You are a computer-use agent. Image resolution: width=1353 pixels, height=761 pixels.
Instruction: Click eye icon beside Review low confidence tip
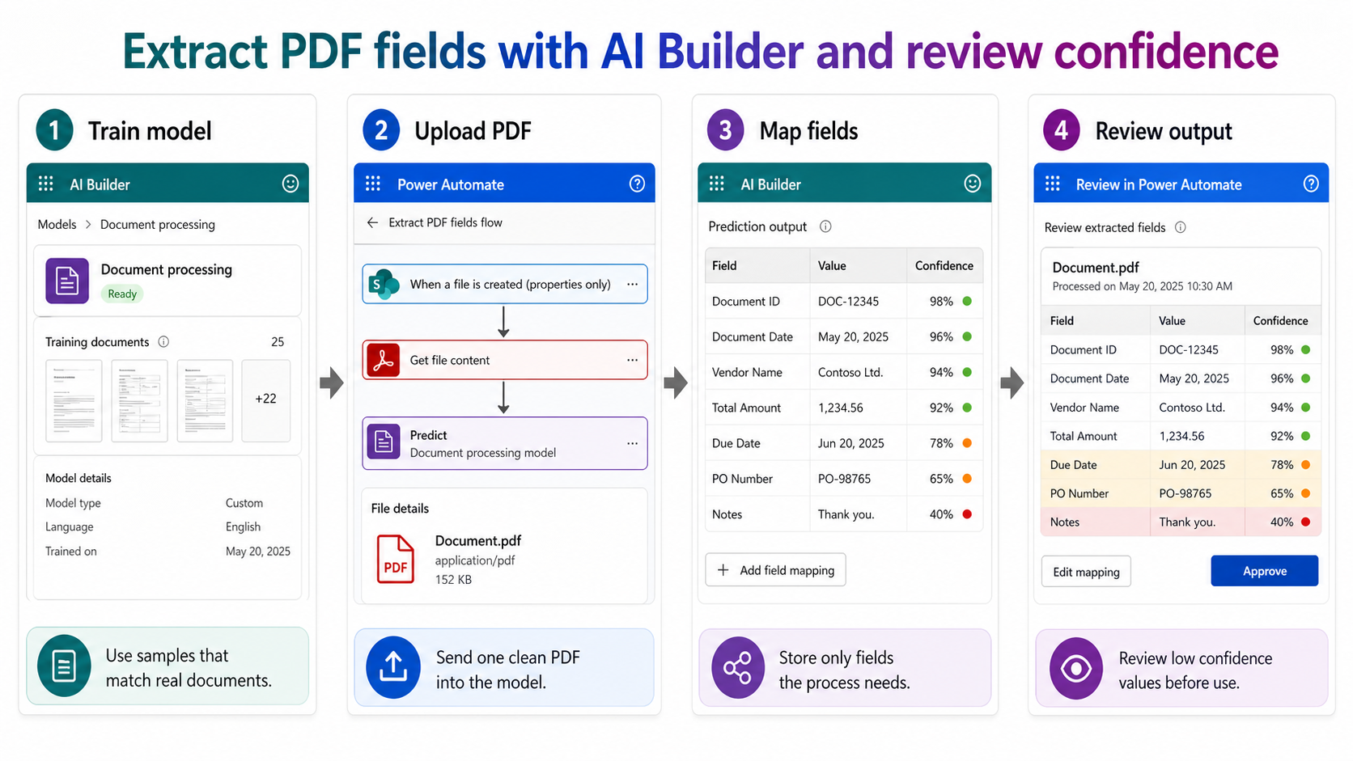(x=1076, y=668)
